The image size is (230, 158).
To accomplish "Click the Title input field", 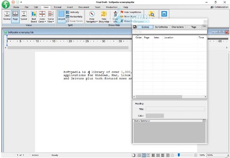I will point(175,109).
